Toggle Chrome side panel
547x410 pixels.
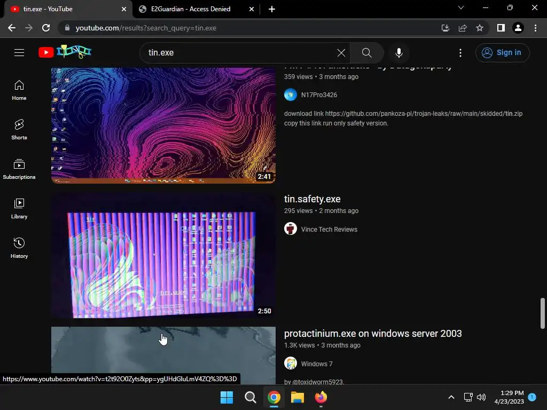pyautogui.click(x=501, y=28)
